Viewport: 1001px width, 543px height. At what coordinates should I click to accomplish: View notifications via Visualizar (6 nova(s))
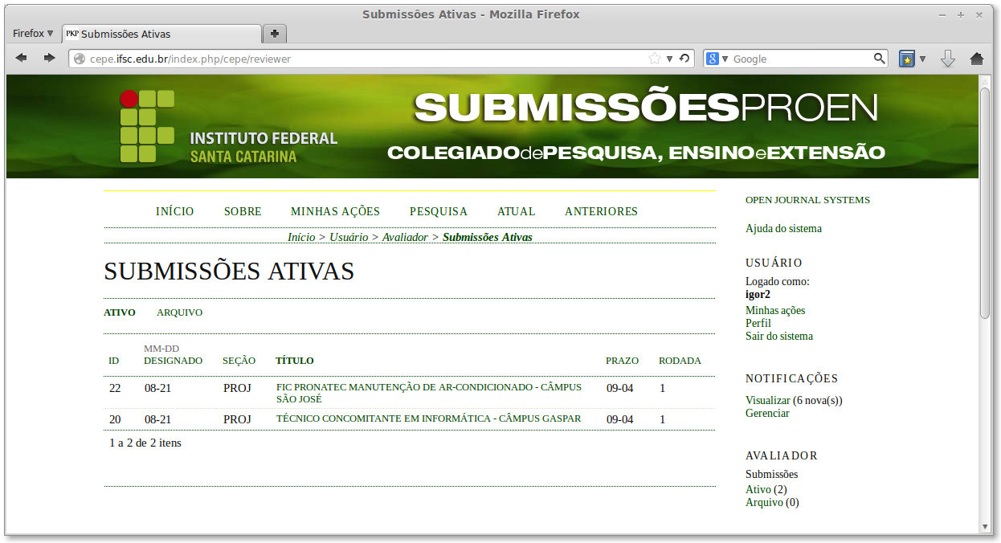pyautogui.click(x=794, y=399)
